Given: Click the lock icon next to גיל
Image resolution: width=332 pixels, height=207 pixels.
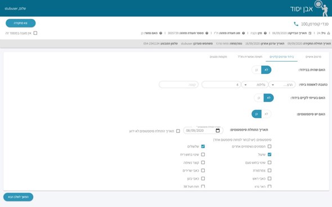Looking at the screenshot, I should tap(329, 33).
